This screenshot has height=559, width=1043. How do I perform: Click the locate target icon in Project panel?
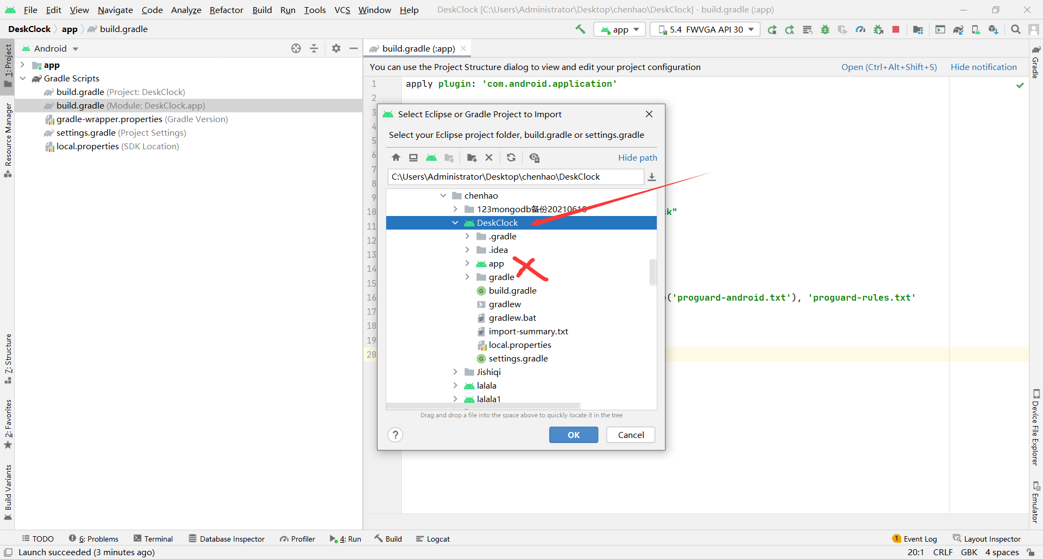[x=296, y=48]
